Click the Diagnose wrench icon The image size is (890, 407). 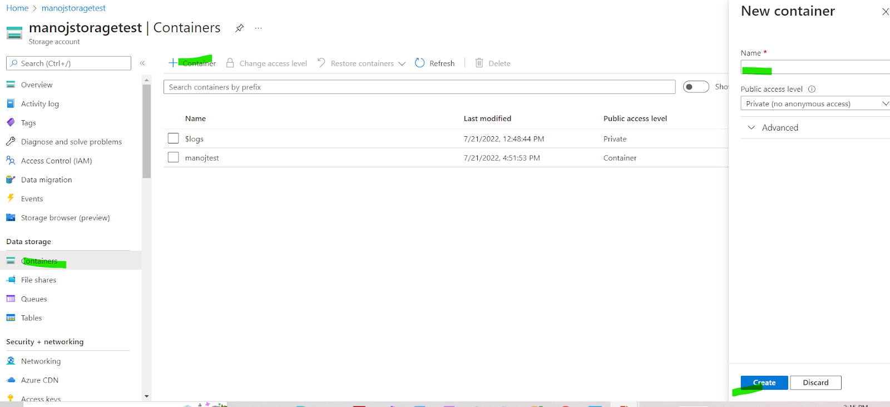click(11, 141)
